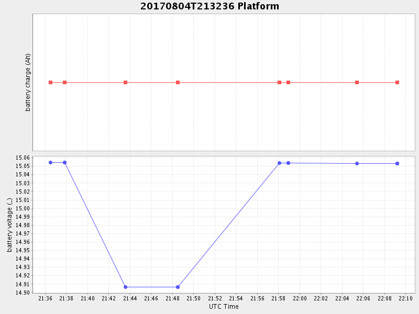The image size is (419, 314).
Task: Click the red charge marker near 21:43
Action: pos(126,83)
